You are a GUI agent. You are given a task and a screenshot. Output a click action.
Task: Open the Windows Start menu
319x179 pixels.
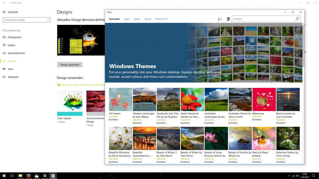pos(4,176)
